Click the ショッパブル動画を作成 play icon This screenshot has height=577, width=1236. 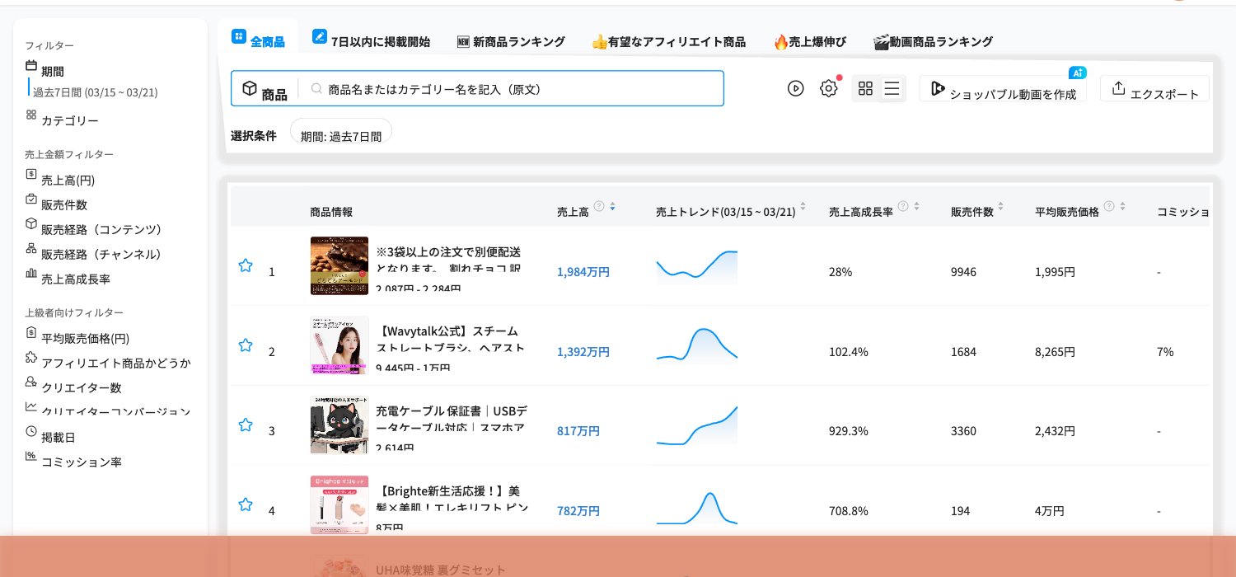tap(939, 87)
